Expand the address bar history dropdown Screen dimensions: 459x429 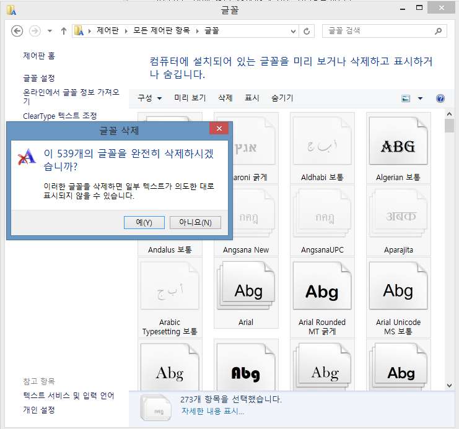click(x=293, y=31)
